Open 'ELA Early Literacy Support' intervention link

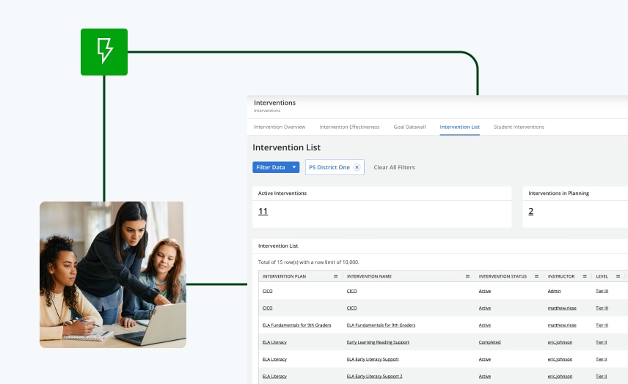(373, 359)
